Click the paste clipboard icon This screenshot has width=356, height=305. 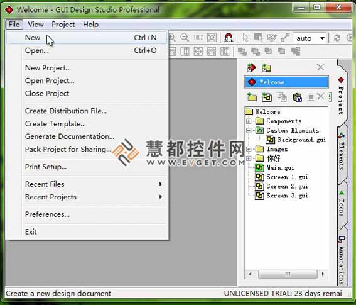click(x=297, y=97)
